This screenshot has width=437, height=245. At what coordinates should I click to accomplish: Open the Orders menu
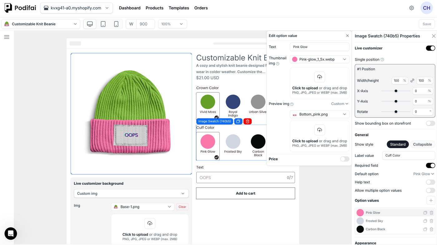[201, 8]
